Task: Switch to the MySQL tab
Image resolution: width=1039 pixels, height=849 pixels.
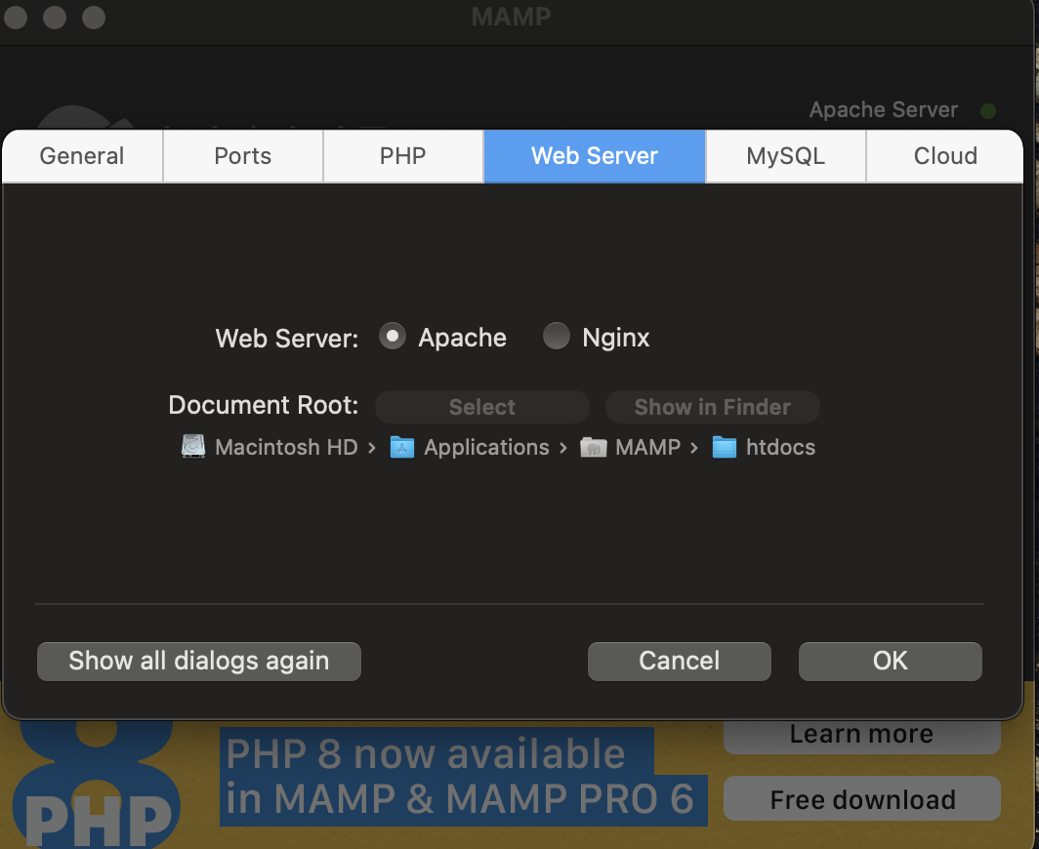Action: pyautogui.click(x=785, y=155)
